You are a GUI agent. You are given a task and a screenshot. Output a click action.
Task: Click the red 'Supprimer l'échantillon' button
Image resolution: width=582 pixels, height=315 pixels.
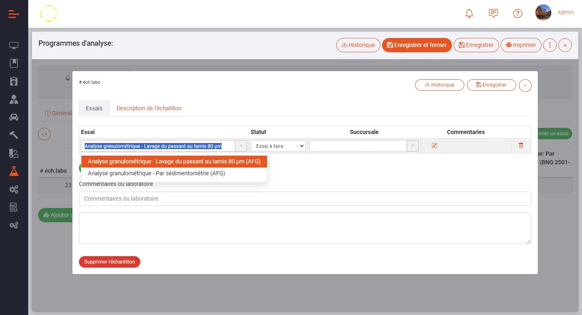pos(109,262)
